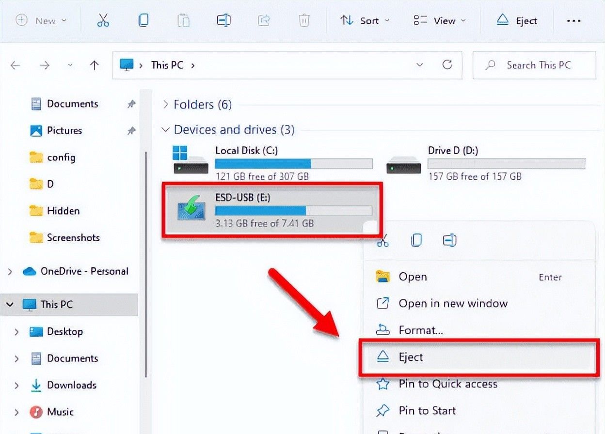The image size is (605, 434).
Task: Expand the Music tree node
Action: click(16, 412)
